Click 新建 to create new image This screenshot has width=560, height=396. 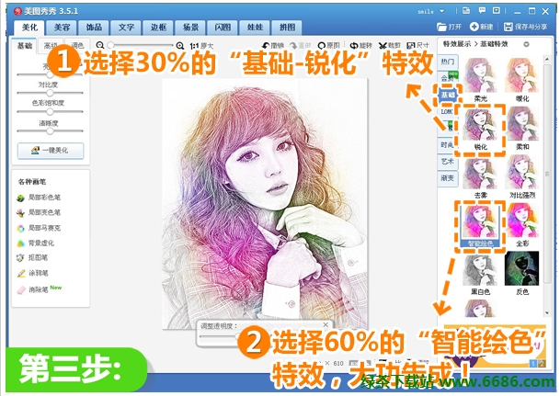(x=482, y=27)
